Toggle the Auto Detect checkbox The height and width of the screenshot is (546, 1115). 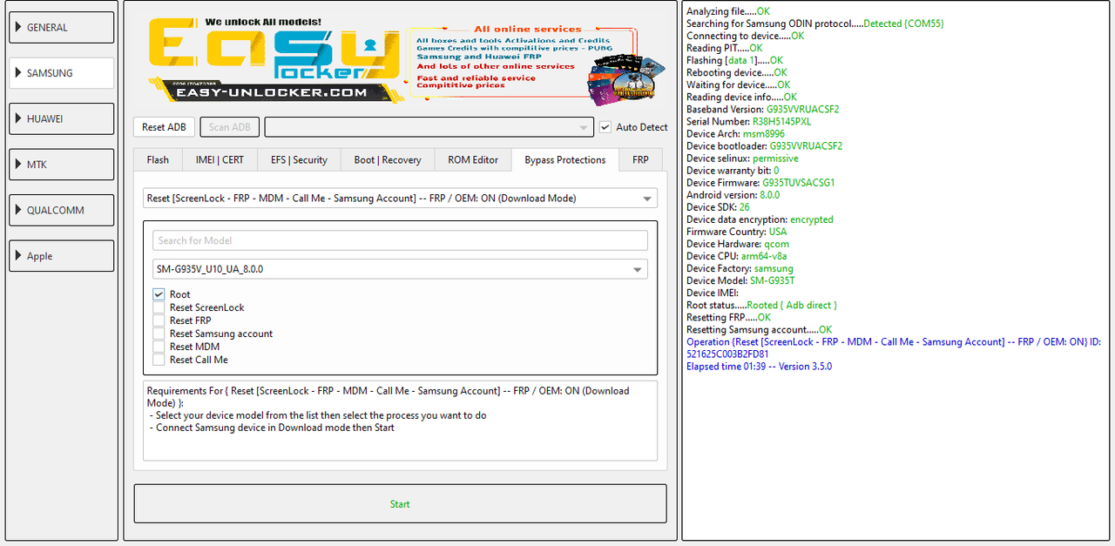point(605,127)
